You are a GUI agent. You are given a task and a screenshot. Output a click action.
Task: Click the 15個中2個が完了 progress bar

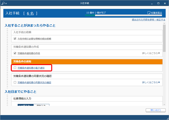coord(123,15)
